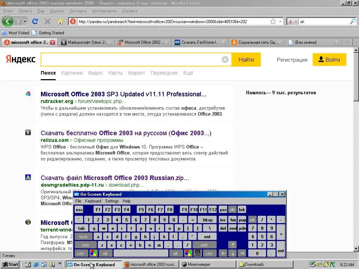Open the Settings menu in On-Screen Keyboard
Viewport: 359px width, 269px height.
(112, 201)
